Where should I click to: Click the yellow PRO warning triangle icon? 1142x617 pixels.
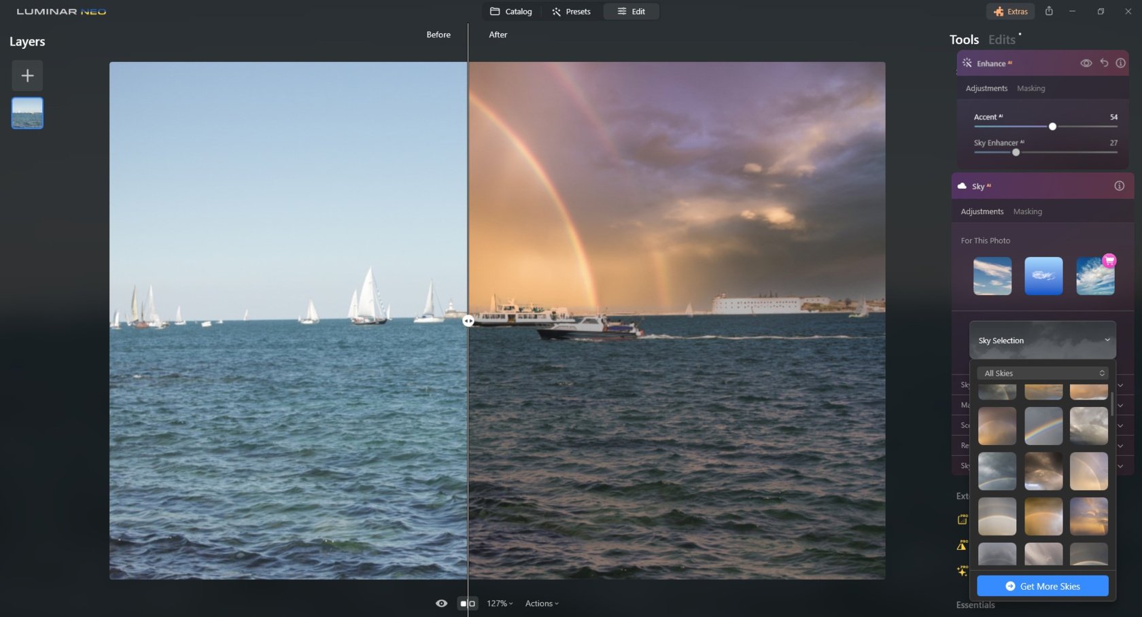[963, 544]
